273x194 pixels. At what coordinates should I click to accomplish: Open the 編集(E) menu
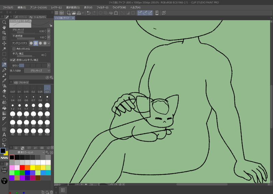[x=22, y=8]
